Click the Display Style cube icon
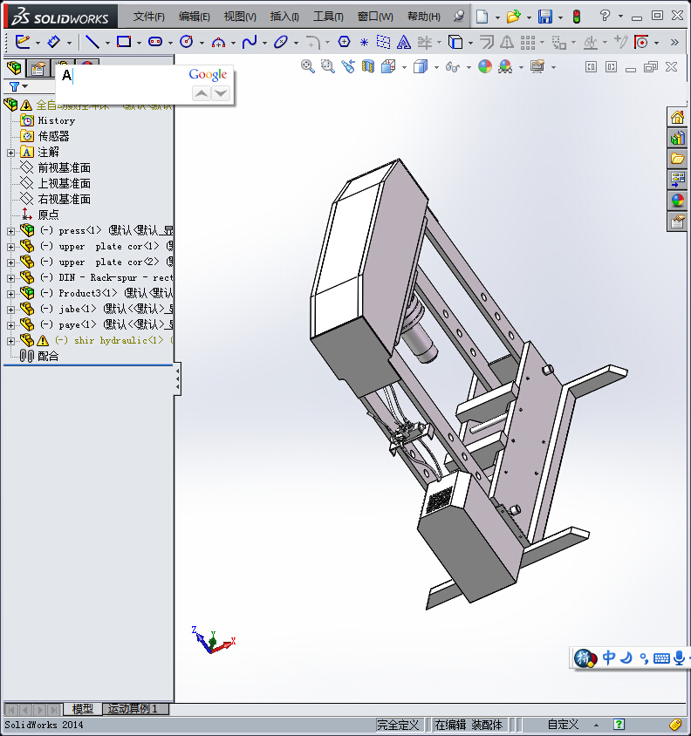 coord(421,66)
